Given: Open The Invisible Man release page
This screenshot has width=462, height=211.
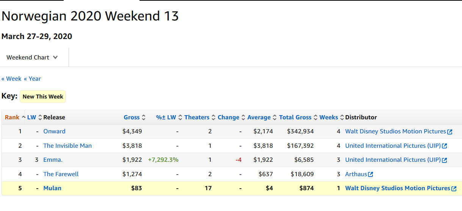Looking at the screenshot, I should pyautogui.click(x=67, y=146).
